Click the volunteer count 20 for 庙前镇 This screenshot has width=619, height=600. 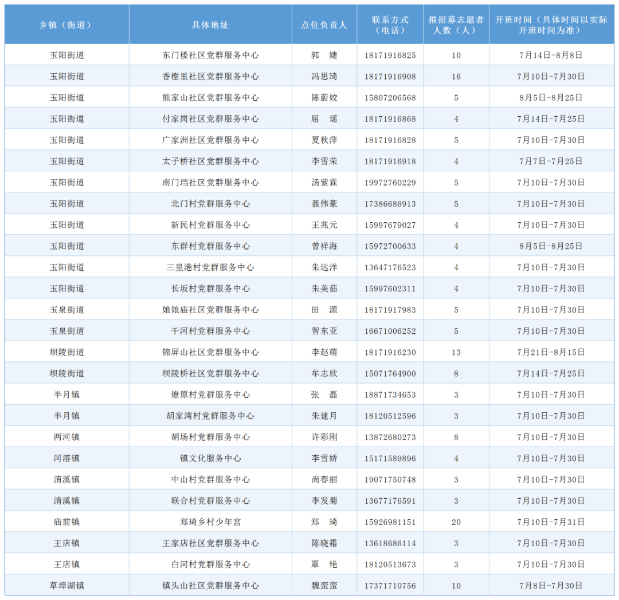[457, 522]
